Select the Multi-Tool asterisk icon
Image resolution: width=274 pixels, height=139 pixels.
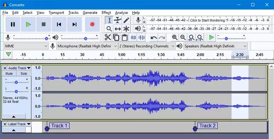(x=126, y=29)
